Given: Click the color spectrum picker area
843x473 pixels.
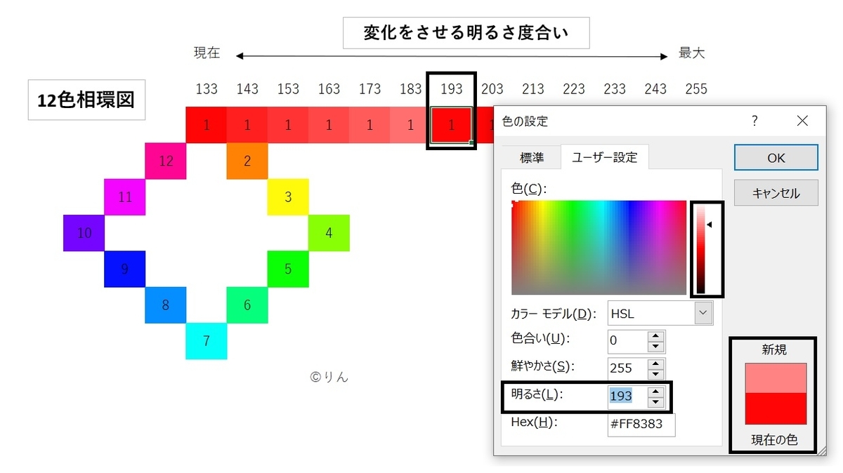Looking at the screenshot, I should pyautogui.click(x=599, y=247).
